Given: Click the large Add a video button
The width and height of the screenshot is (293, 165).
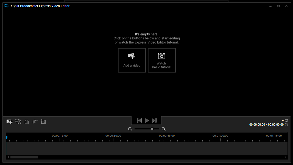Looking at the screenshot, I should [132, 60].
